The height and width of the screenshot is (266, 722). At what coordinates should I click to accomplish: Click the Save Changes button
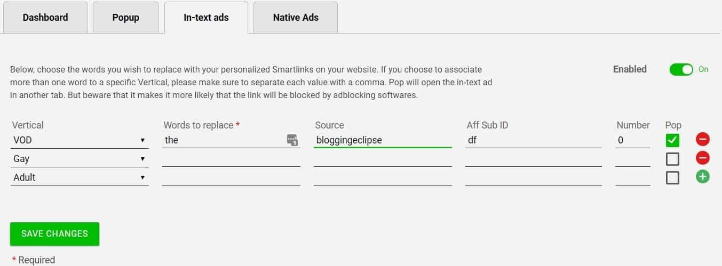pyautogui.click(x=54, y=233)
